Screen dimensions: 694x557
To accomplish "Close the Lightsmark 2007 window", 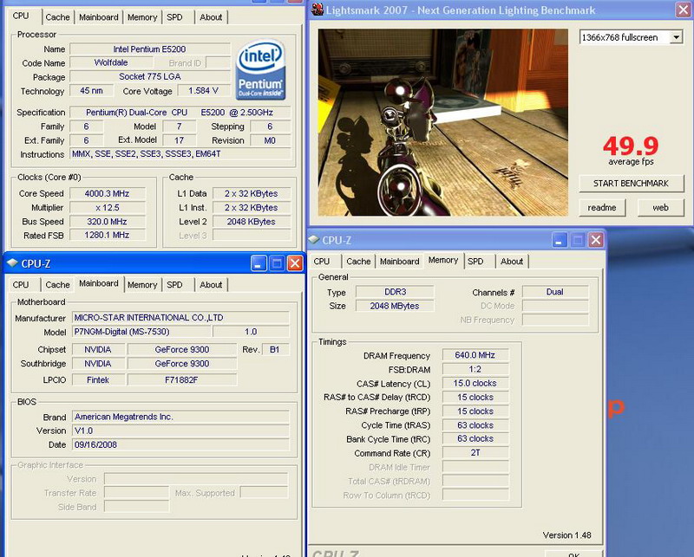I will (684, 10).
